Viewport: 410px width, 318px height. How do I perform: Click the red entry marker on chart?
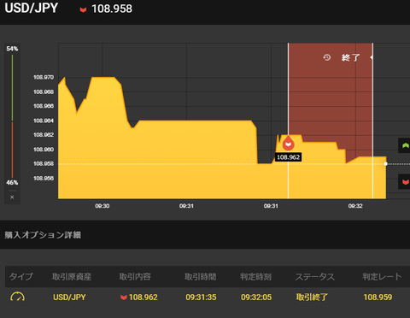[288, 144]
